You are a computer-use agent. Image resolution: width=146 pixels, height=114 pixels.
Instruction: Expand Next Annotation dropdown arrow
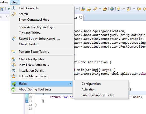[124, 9]
